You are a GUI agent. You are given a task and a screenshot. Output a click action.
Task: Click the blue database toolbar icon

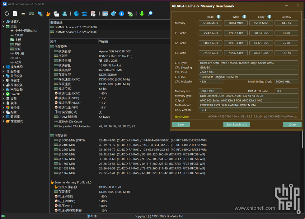click(x=85, y=14)
